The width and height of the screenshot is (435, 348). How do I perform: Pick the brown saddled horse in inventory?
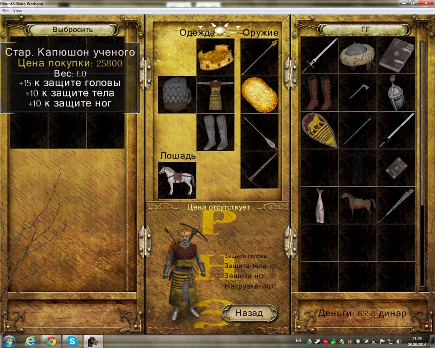pyautogui.click(x=358, y=206)
